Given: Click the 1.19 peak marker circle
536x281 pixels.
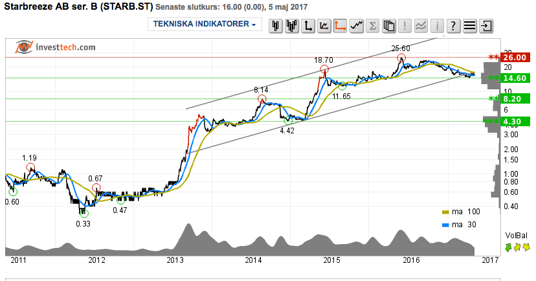Looking at the screenshot, I should coord(30,167).
